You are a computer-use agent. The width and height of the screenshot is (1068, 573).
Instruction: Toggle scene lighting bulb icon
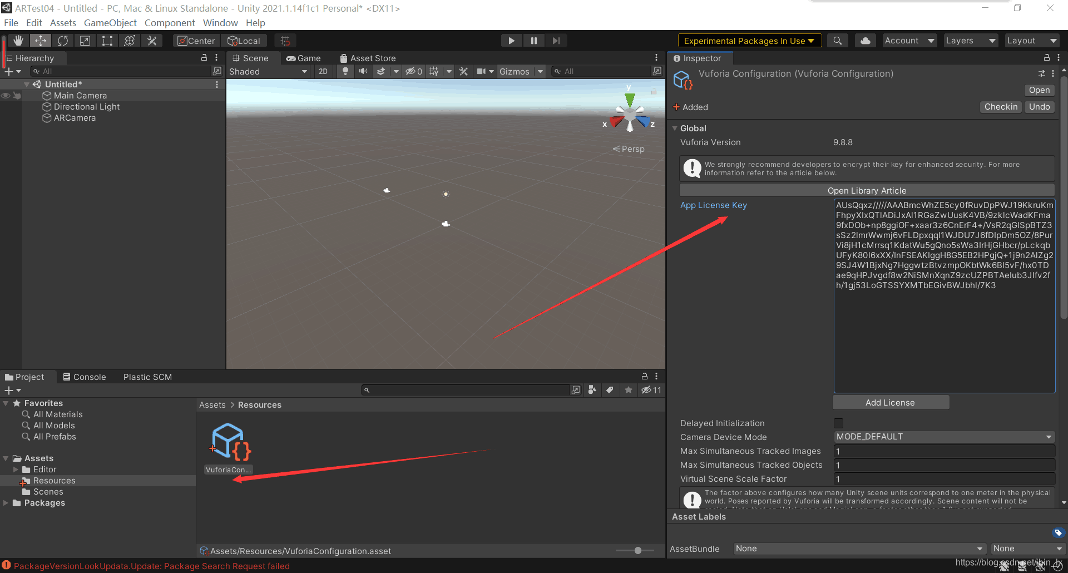[x=345, y=71]
